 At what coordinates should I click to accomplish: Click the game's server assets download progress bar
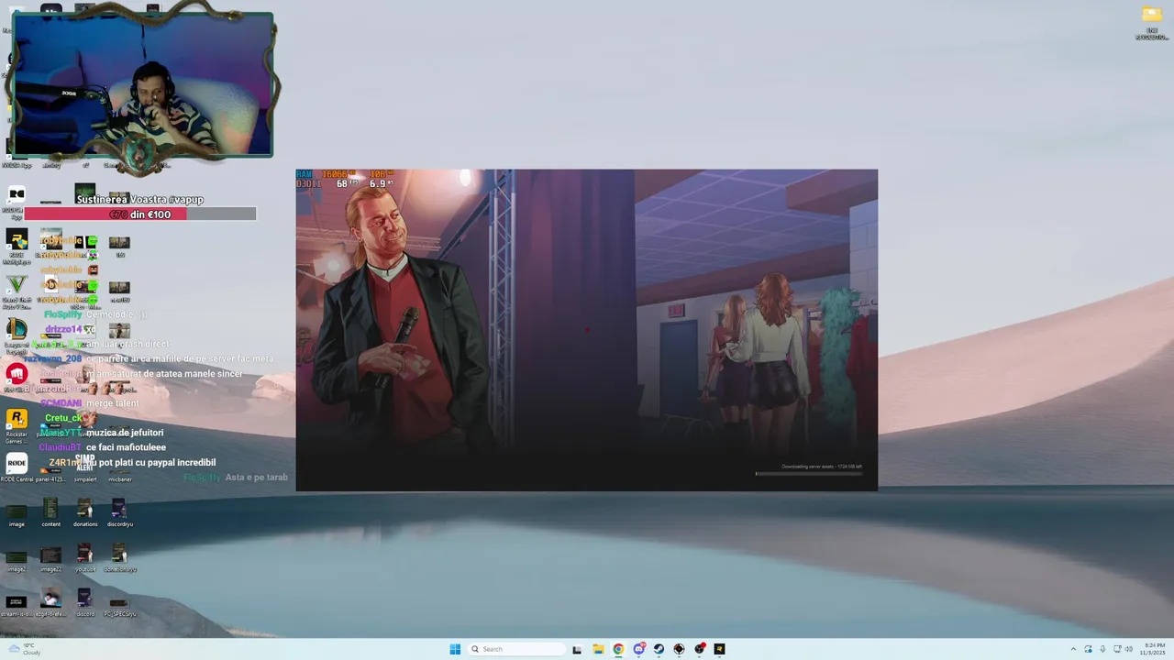point(809,474)
